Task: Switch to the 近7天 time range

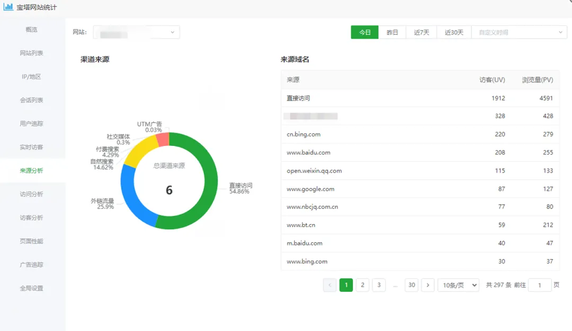Action: pos(422,32)
